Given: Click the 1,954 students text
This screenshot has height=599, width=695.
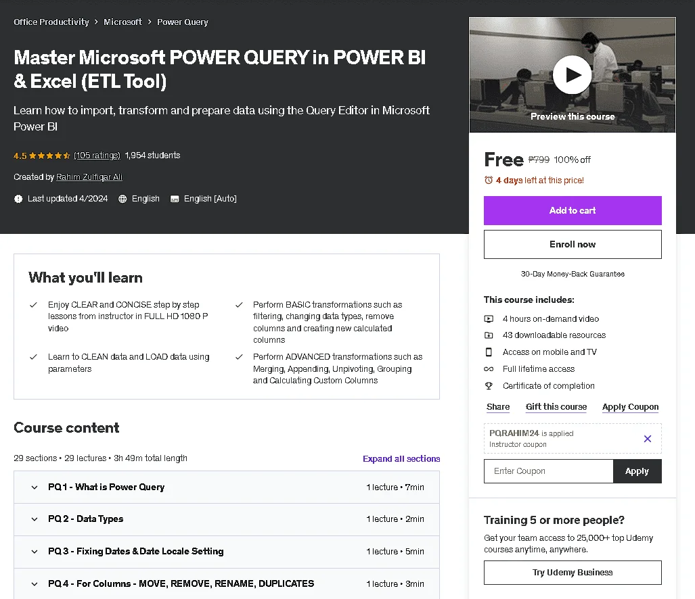Looking at the screenshot, I should coord(152,155).
